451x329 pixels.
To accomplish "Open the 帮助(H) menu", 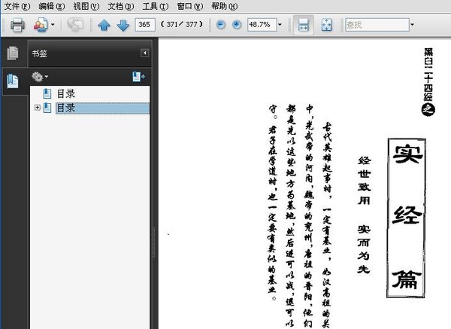I will point(224,6).
